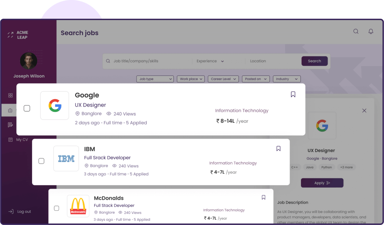Click Job Description heading

coord(293,203)
